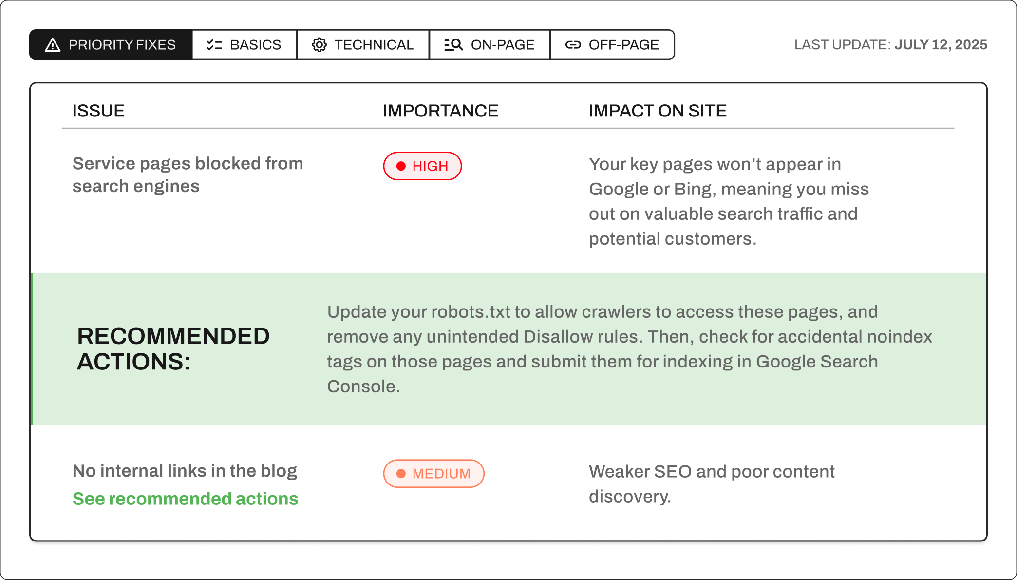Select the Off-Page tab
Screen dimensions: 1017x580
612,45
